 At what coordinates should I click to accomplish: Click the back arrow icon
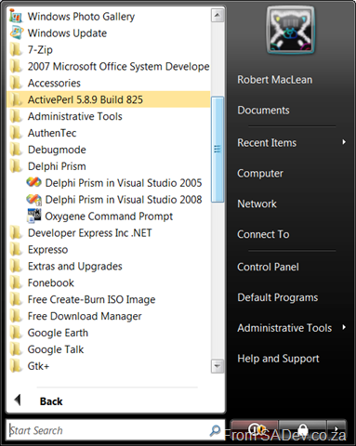coord(18,400)
